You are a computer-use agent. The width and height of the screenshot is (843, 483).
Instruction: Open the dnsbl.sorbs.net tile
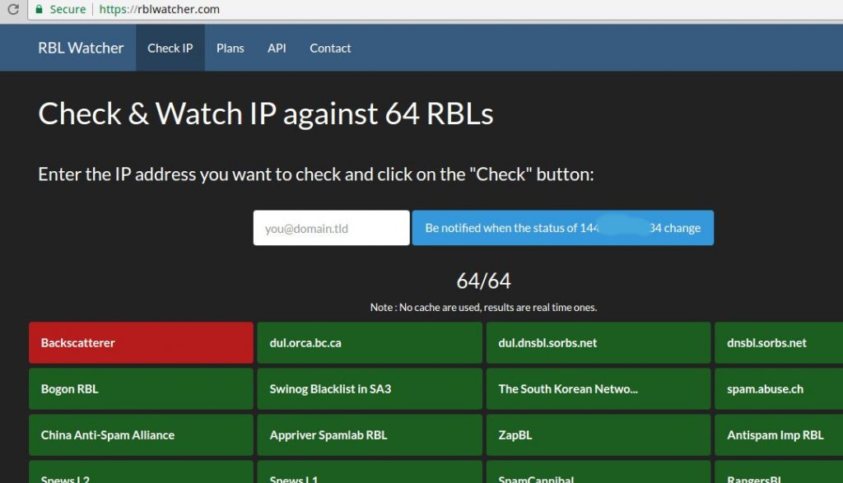[779, 343]
